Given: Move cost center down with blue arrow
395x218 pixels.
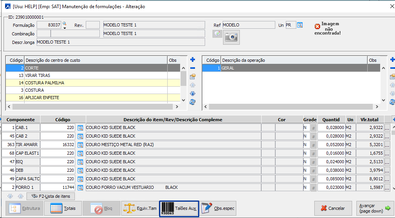Looking at the screenshot, I should click(x=193, y=94).
